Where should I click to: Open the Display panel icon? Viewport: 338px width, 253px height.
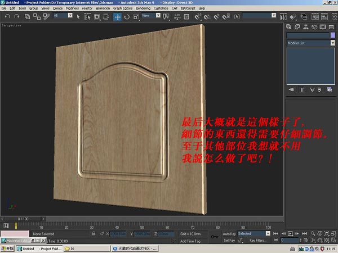320,26
